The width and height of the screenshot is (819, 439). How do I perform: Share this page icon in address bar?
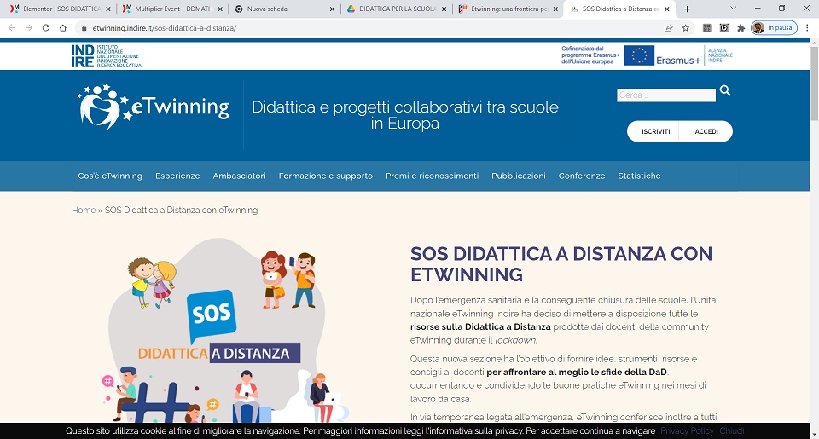(x=669, y=28)
